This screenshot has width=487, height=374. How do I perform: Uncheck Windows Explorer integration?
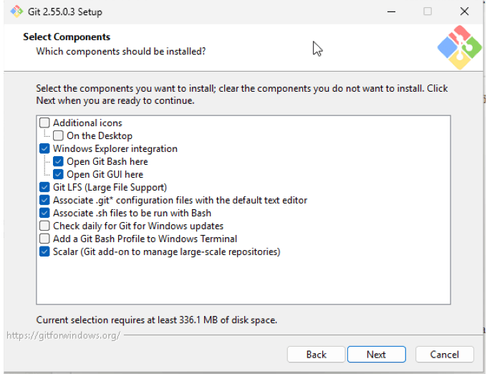coord(44,148)
